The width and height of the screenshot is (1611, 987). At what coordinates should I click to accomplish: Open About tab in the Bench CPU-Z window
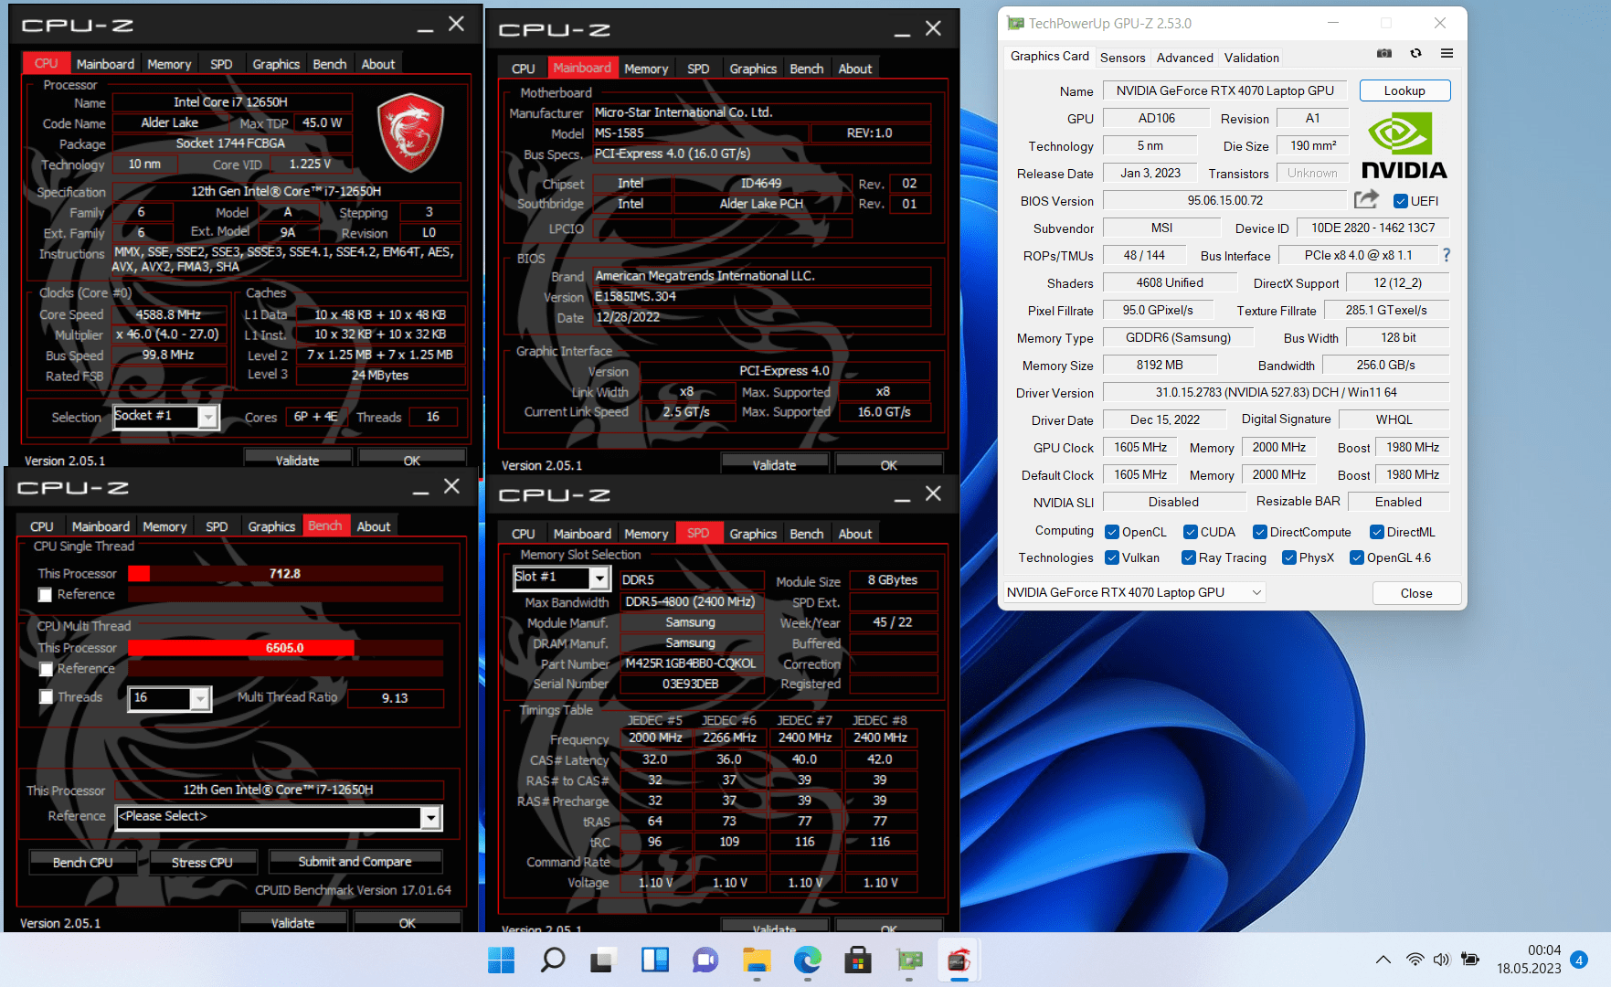tap(373, 526)
